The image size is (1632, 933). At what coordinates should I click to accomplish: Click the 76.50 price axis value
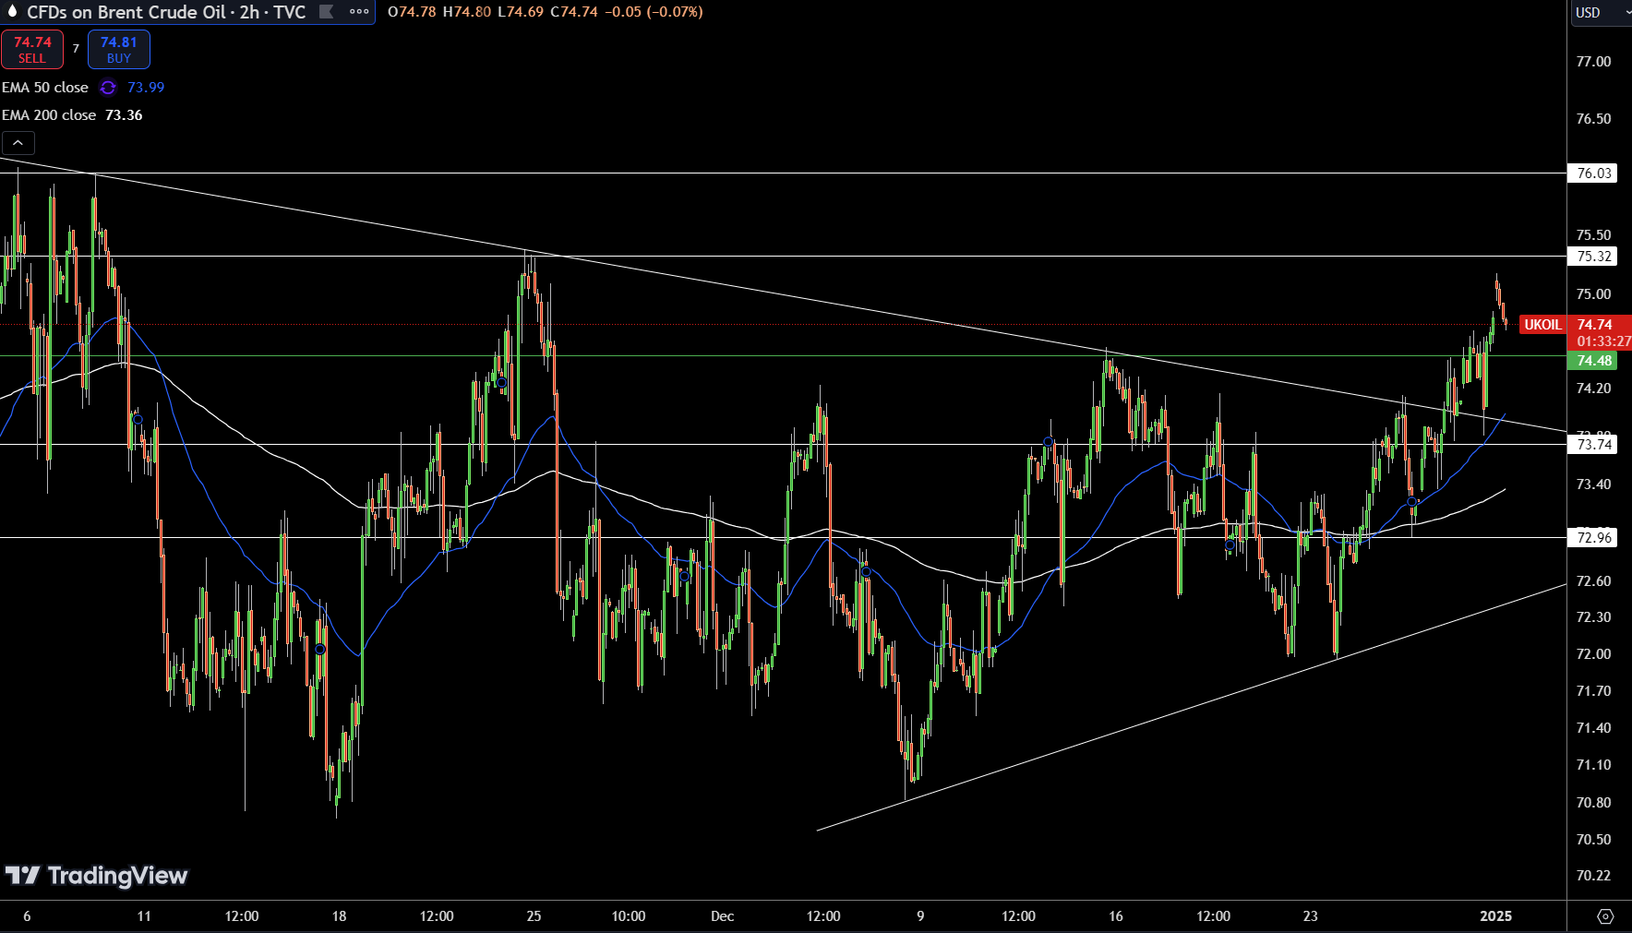click(x=1593, y=119)
